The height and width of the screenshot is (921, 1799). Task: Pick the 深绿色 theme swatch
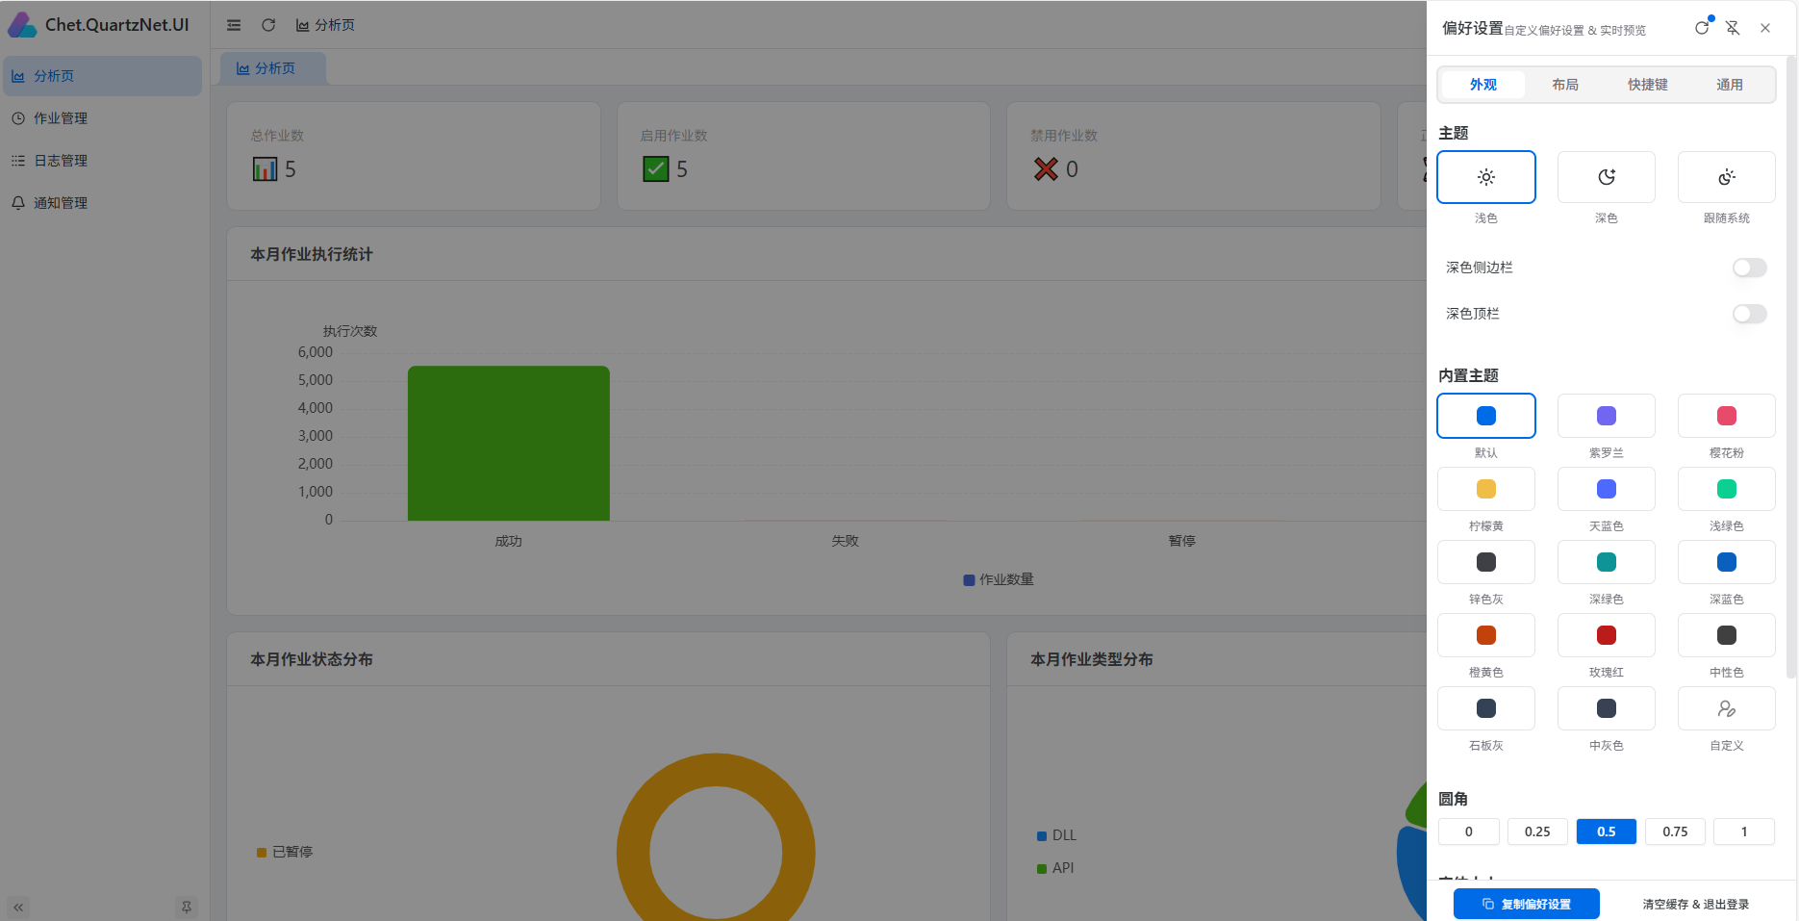pyautogui.click(x=1607, y=562)
